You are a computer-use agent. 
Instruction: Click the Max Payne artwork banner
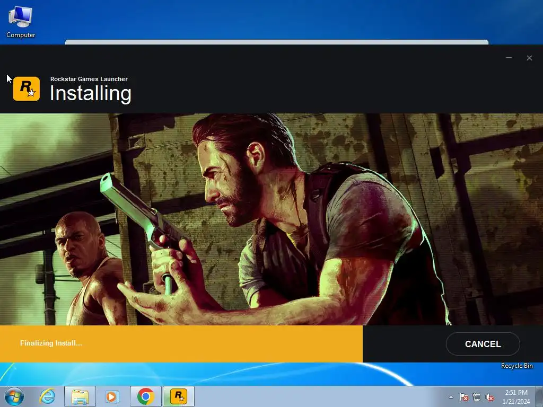(x=271, y=219)
